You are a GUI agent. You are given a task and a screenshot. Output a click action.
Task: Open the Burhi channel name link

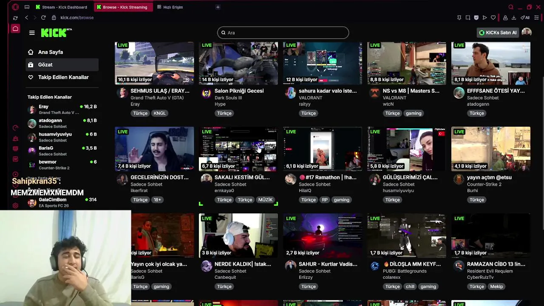473,190
